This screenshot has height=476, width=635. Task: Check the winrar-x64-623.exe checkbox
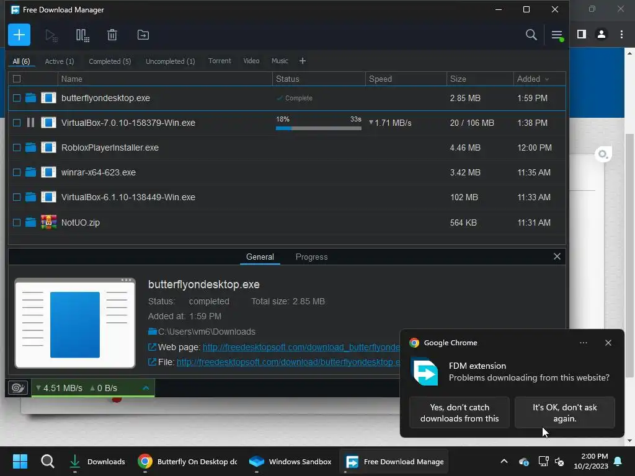(17, 172)
